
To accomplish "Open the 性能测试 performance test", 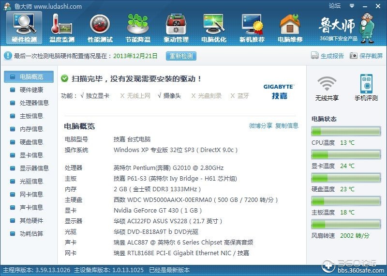I will point(100,28).
